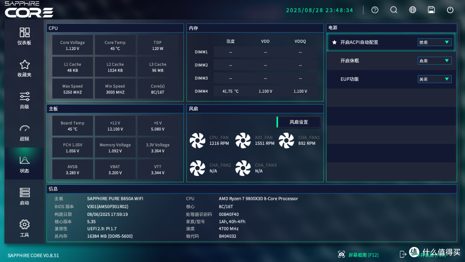This screenshot has width=465, height=262.
Task: Open the 开启休眠 dropdown set to 启用
Action: tap(434, 60)
